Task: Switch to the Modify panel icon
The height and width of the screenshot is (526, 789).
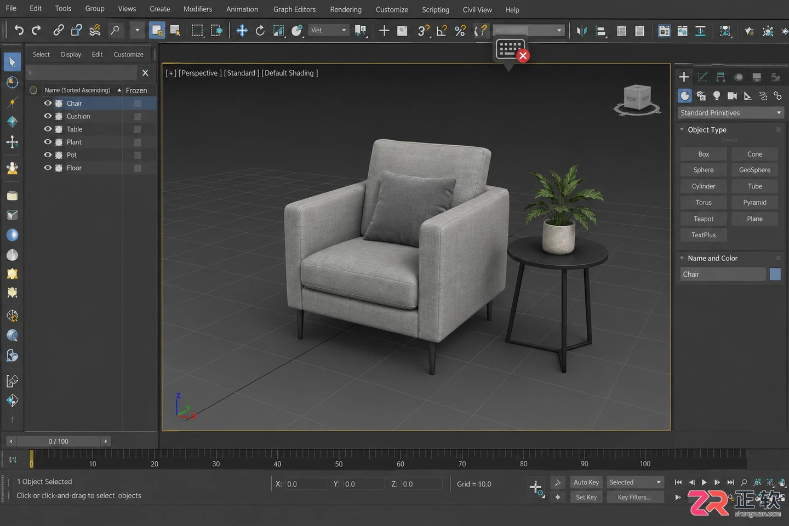Action: (x=702, y=77)
